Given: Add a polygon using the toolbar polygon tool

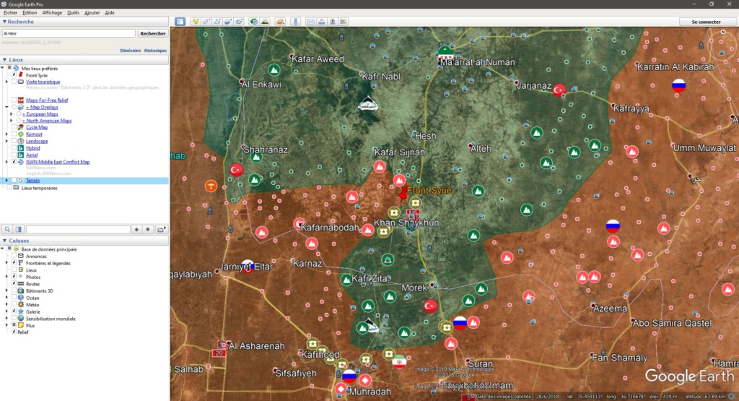Looking at the screenshot, I should pos(206,22).
